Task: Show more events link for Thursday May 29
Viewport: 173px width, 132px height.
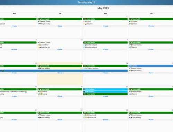Action: 151,120
